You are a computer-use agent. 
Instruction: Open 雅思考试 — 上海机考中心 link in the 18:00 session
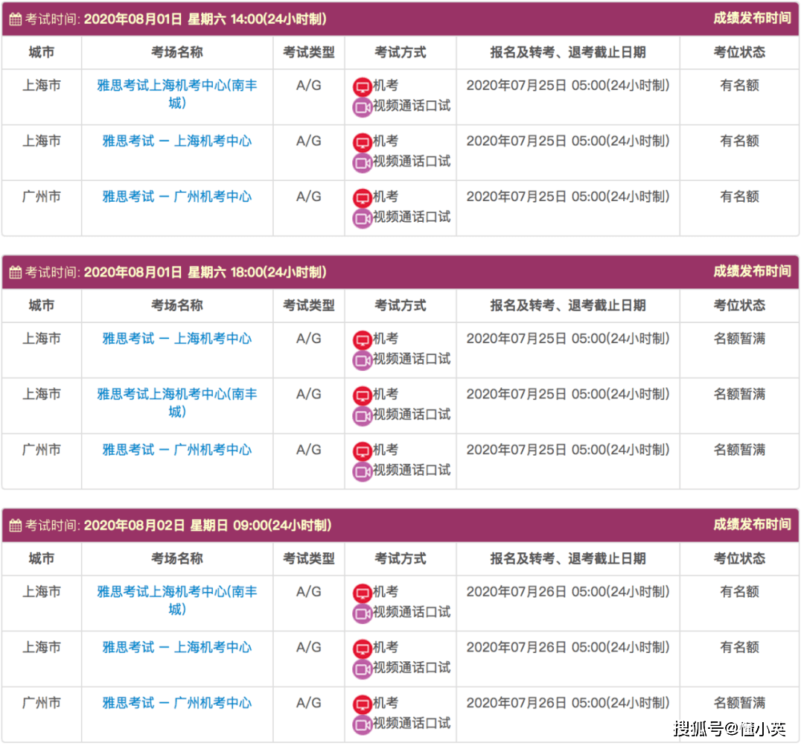pyautogui.click(x=177, y=339)
